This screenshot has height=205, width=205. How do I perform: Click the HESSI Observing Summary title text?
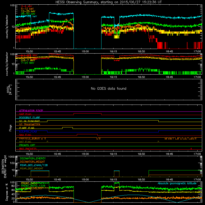[x=108, y=2]
